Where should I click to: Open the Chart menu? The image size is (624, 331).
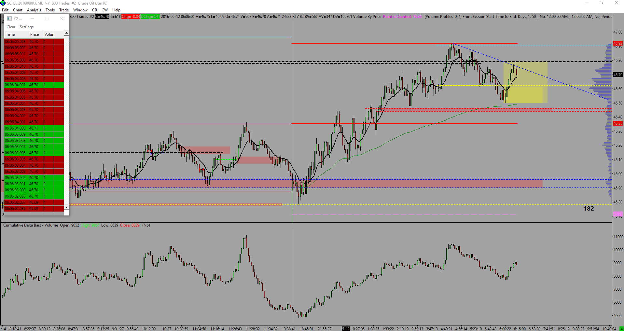click(x=18, y=10)
